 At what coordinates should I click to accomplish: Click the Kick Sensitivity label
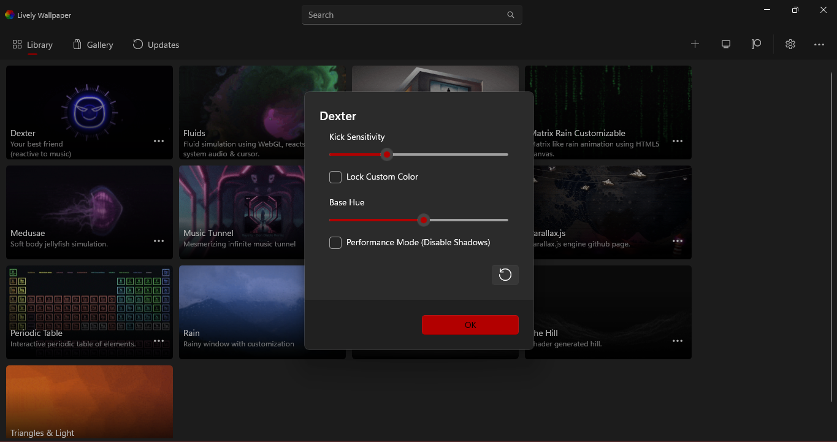tap(357, 137)
